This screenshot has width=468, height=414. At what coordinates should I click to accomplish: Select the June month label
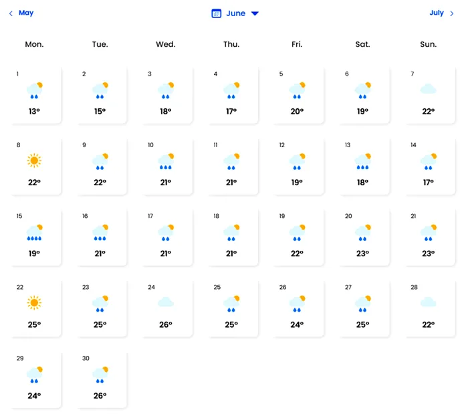point(236,13)
